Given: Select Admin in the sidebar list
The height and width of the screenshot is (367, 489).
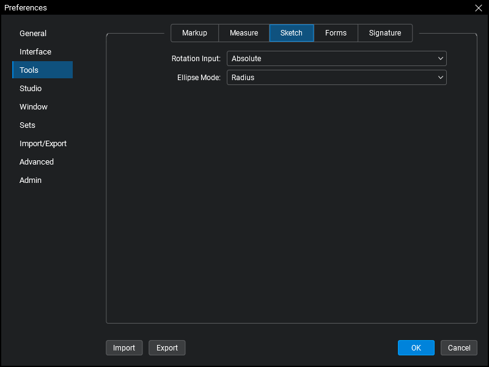Looking at the screenshot, I should pos(31,180).
